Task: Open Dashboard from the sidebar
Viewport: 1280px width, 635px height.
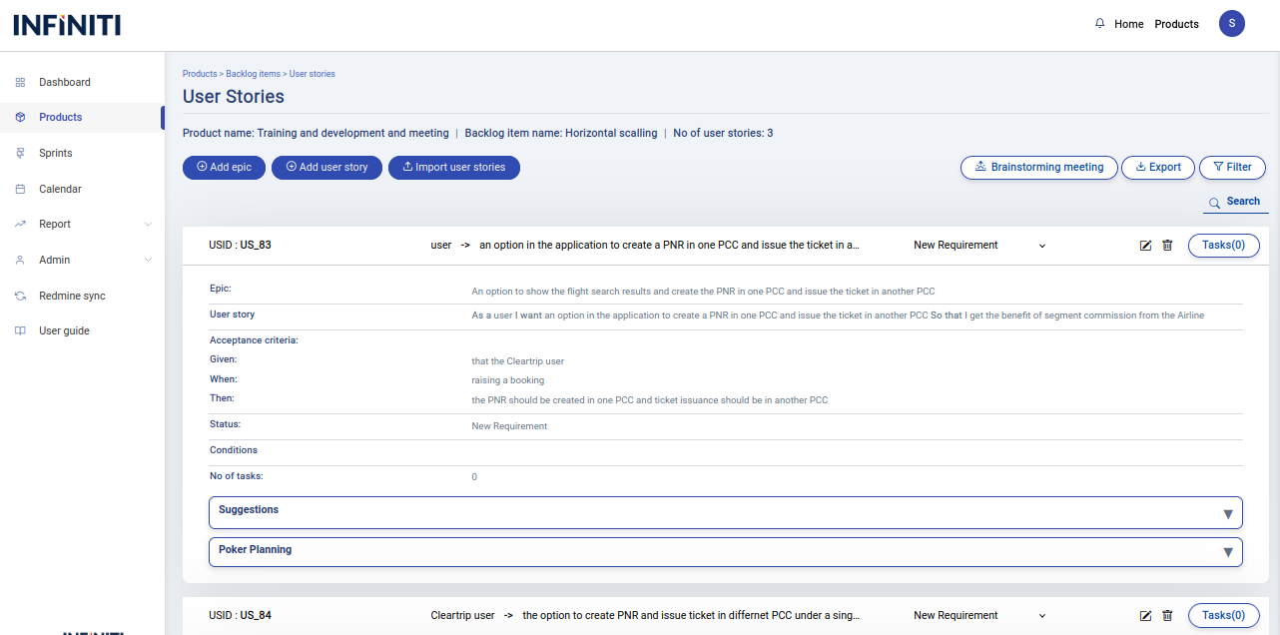Action: [x=65, y=82]
